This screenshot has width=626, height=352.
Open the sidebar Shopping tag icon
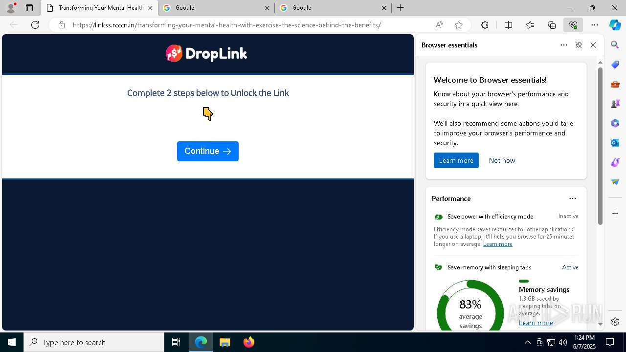click(615, 65)
